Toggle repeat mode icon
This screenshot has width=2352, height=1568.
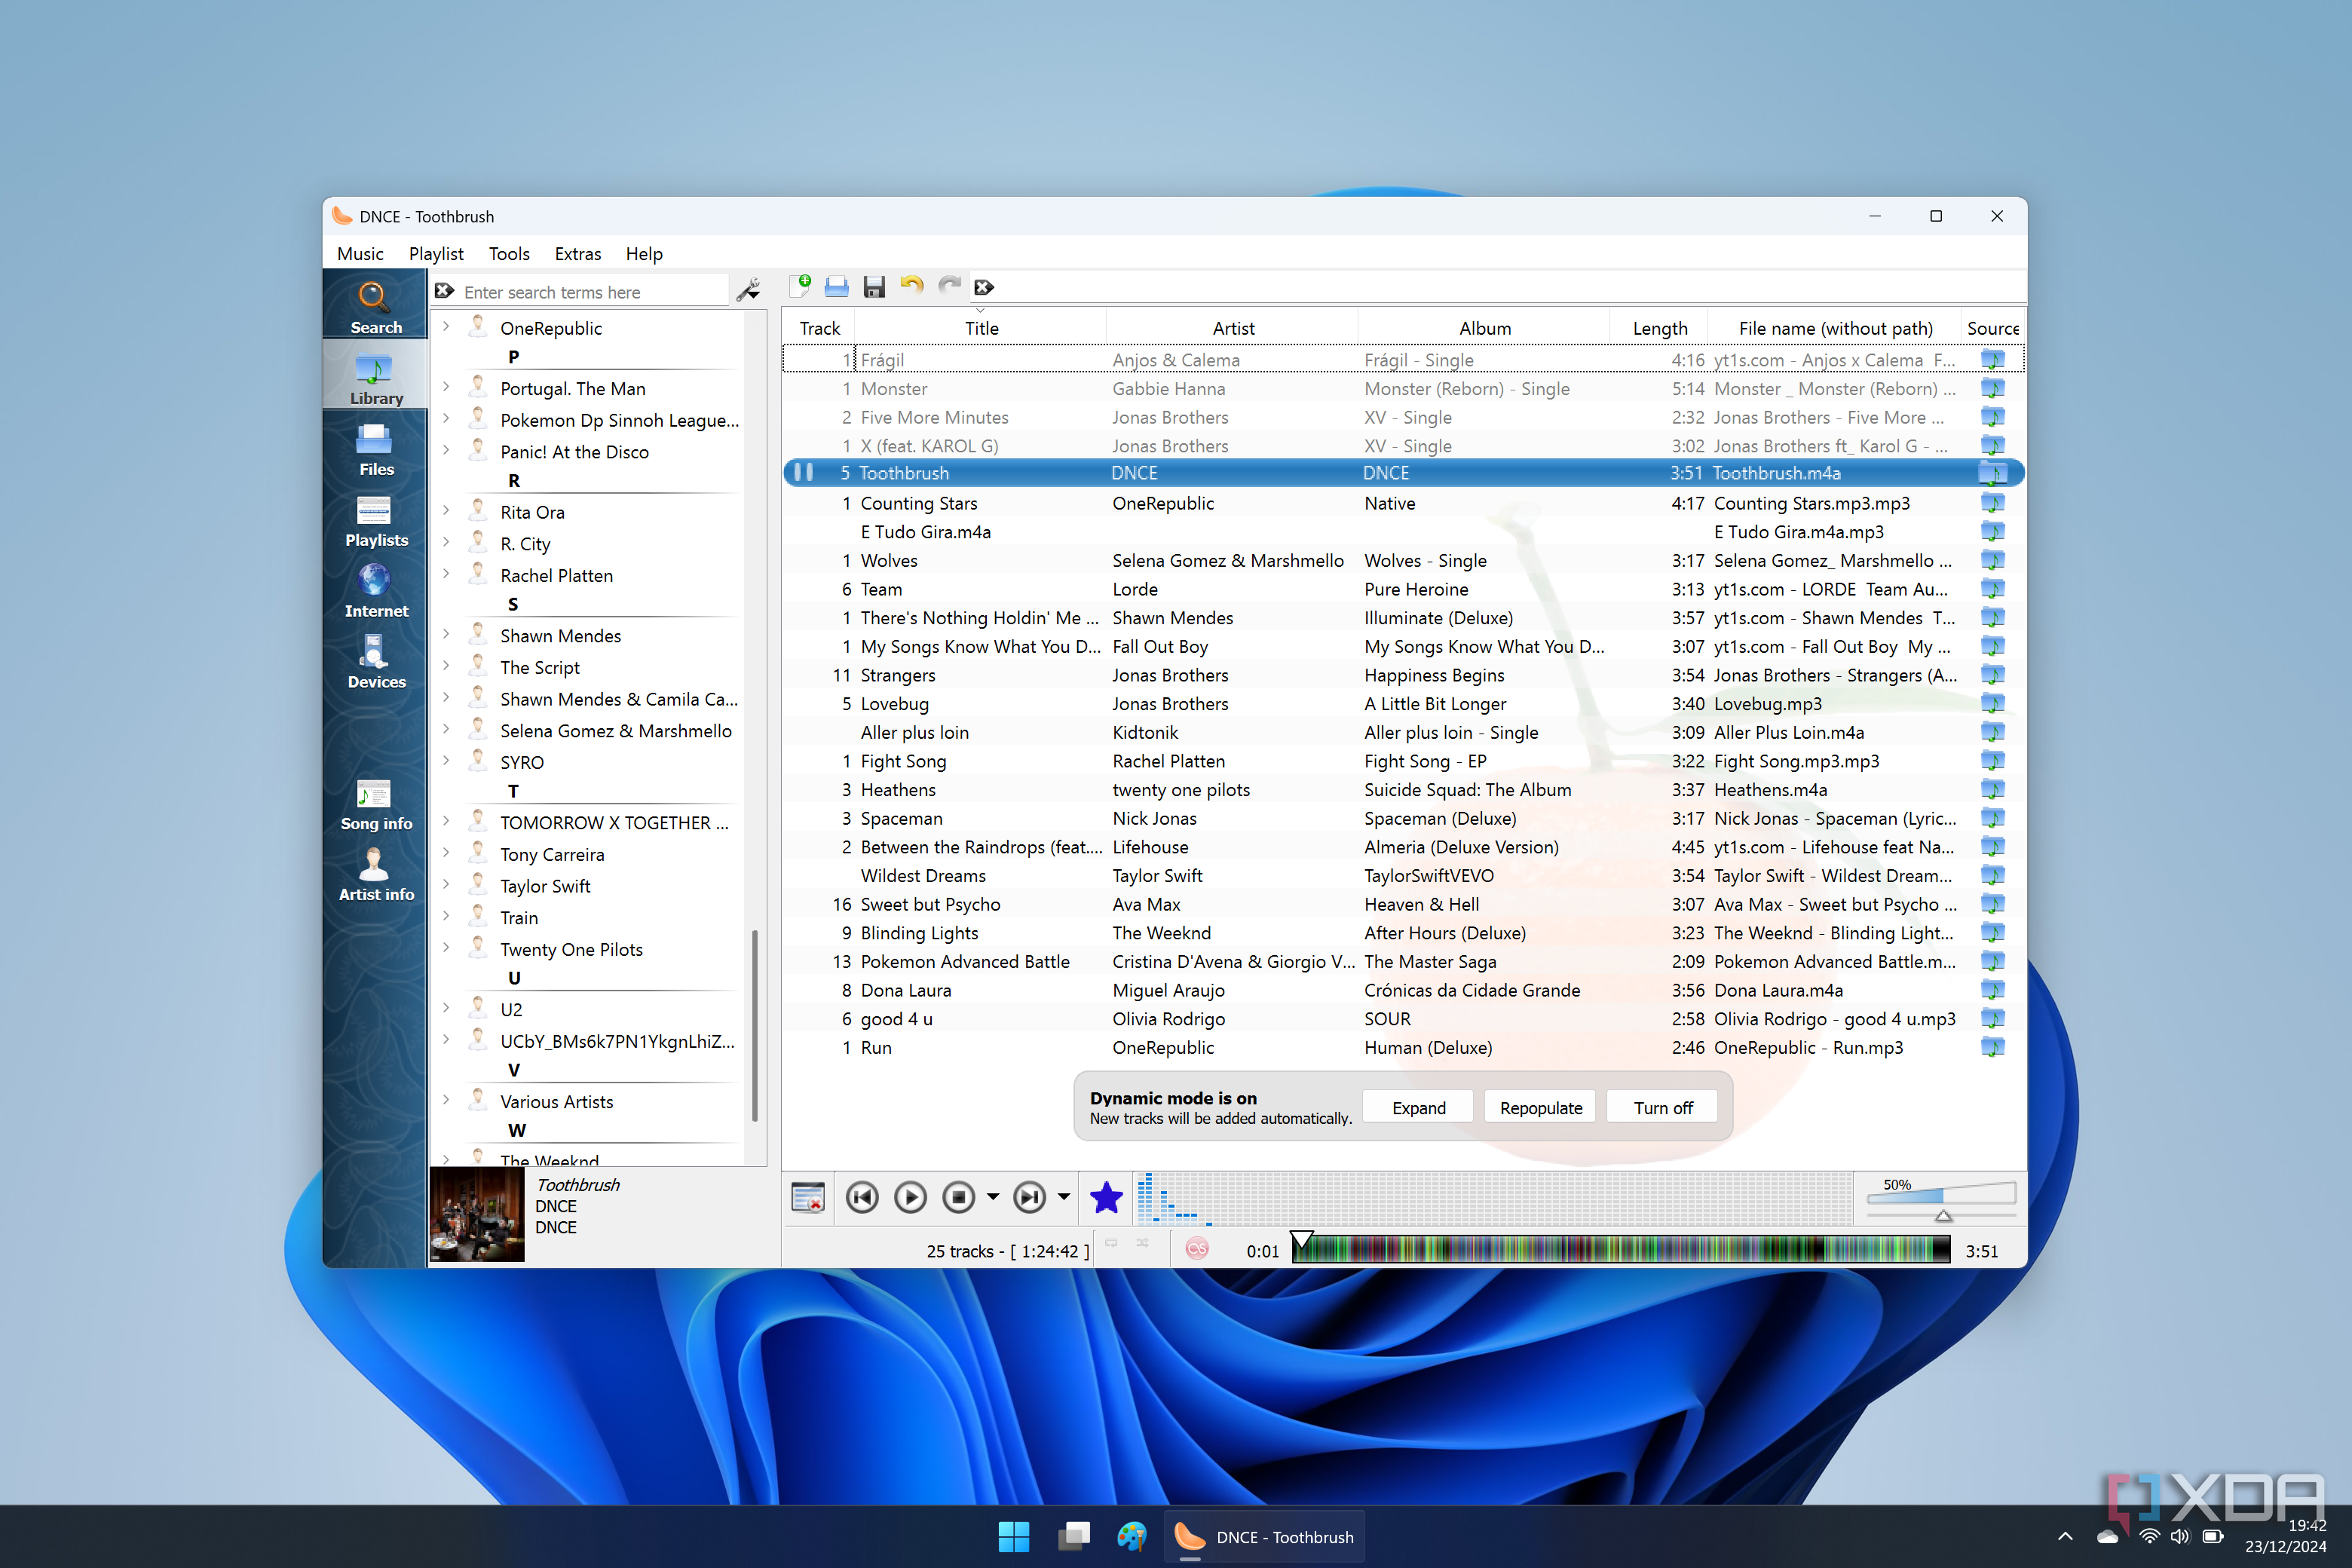tap(1111, 1243)
